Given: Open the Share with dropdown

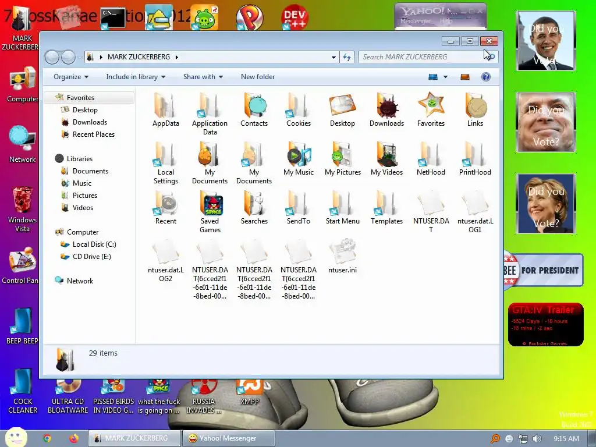Looking at the screenshot, I should [x=203, y=77].
